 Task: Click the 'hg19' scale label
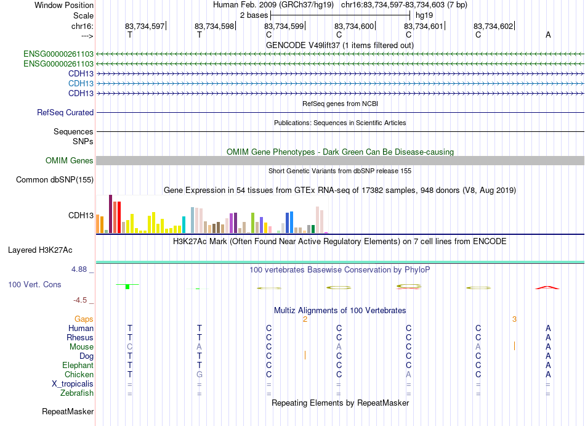coord(424,15)
